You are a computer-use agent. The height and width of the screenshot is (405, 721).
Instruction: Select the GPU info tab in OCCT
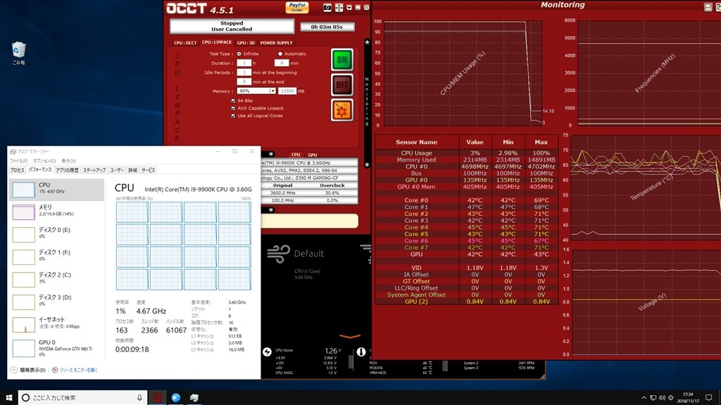(312, 155)
